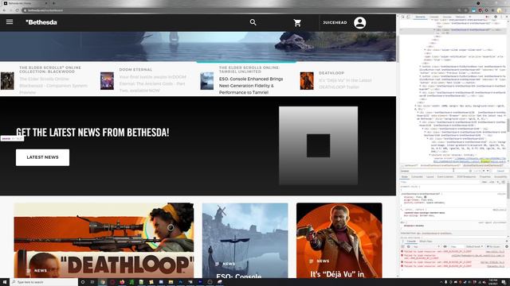The width and height of the screenshot is (510, 286).
Task: Click the Bethesda logo
Action: [x=41, y=22]
